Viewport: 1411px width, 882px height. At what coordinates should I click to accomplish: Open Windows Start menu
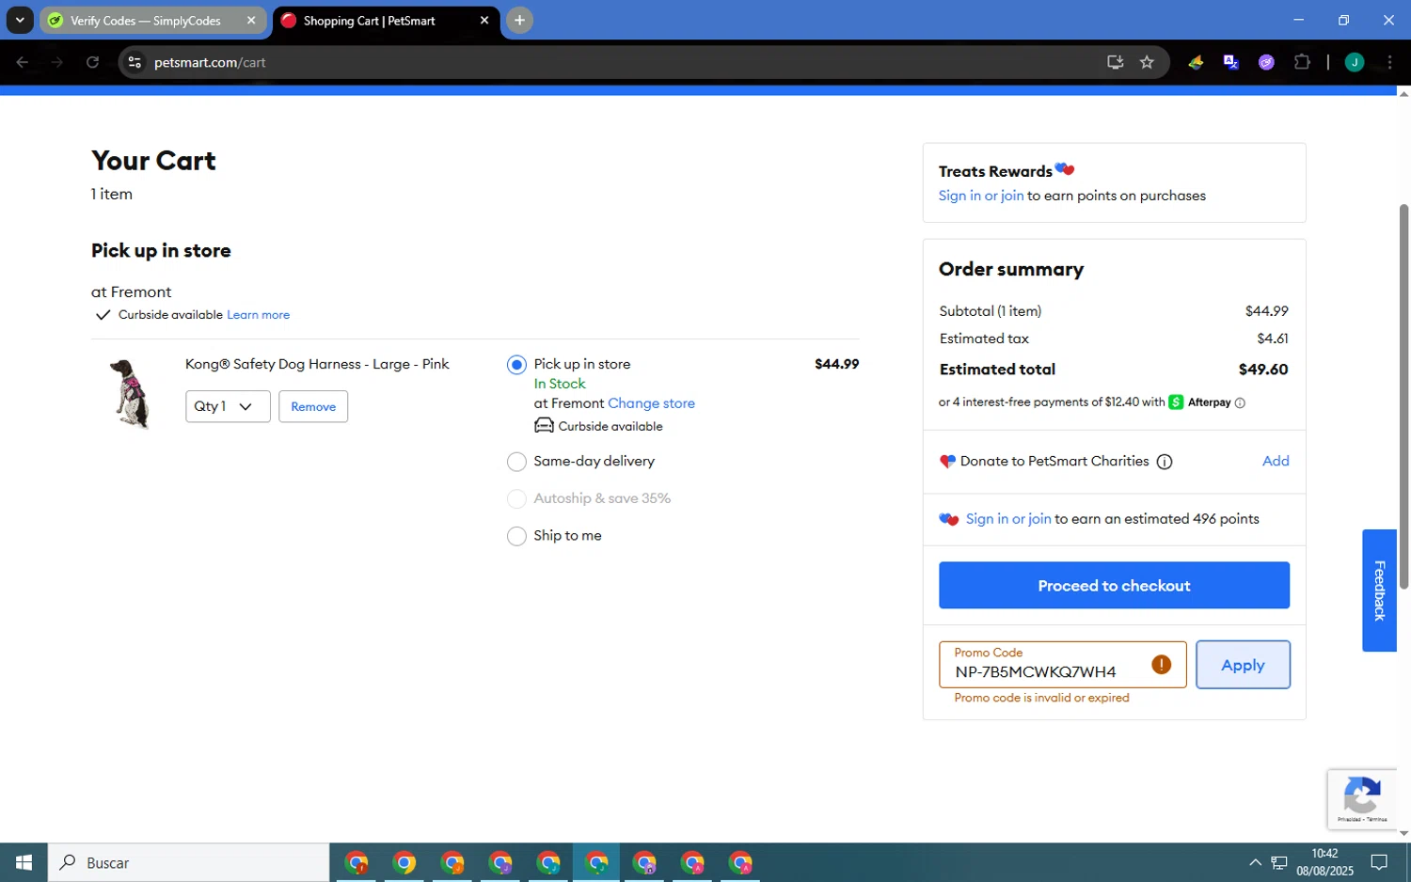click(24, 862)
